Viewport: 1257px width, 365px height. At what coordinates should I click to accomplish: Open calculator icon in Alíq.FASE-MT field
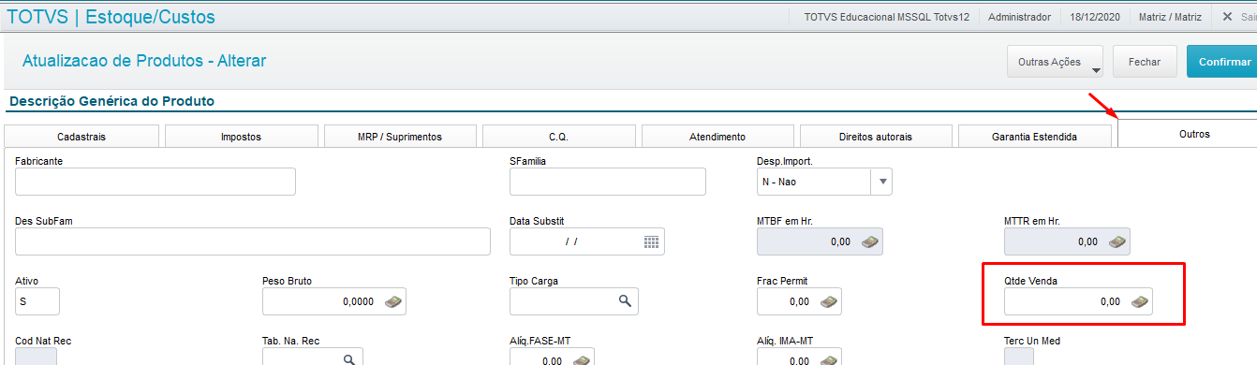581,360
